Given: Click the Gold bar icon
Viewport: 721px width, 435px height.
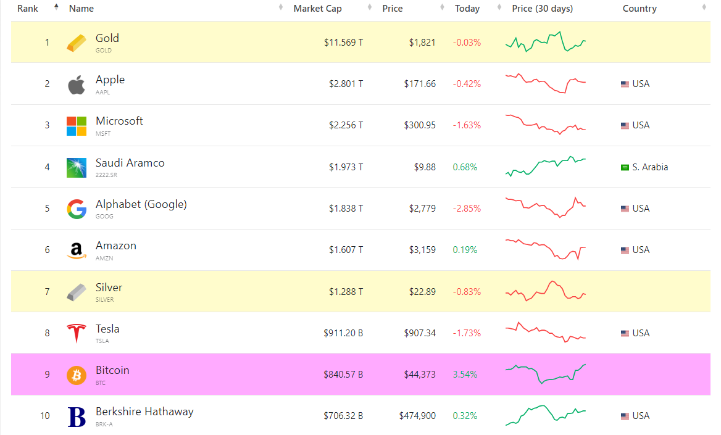Looking at the screenshot, I should 77,43.
